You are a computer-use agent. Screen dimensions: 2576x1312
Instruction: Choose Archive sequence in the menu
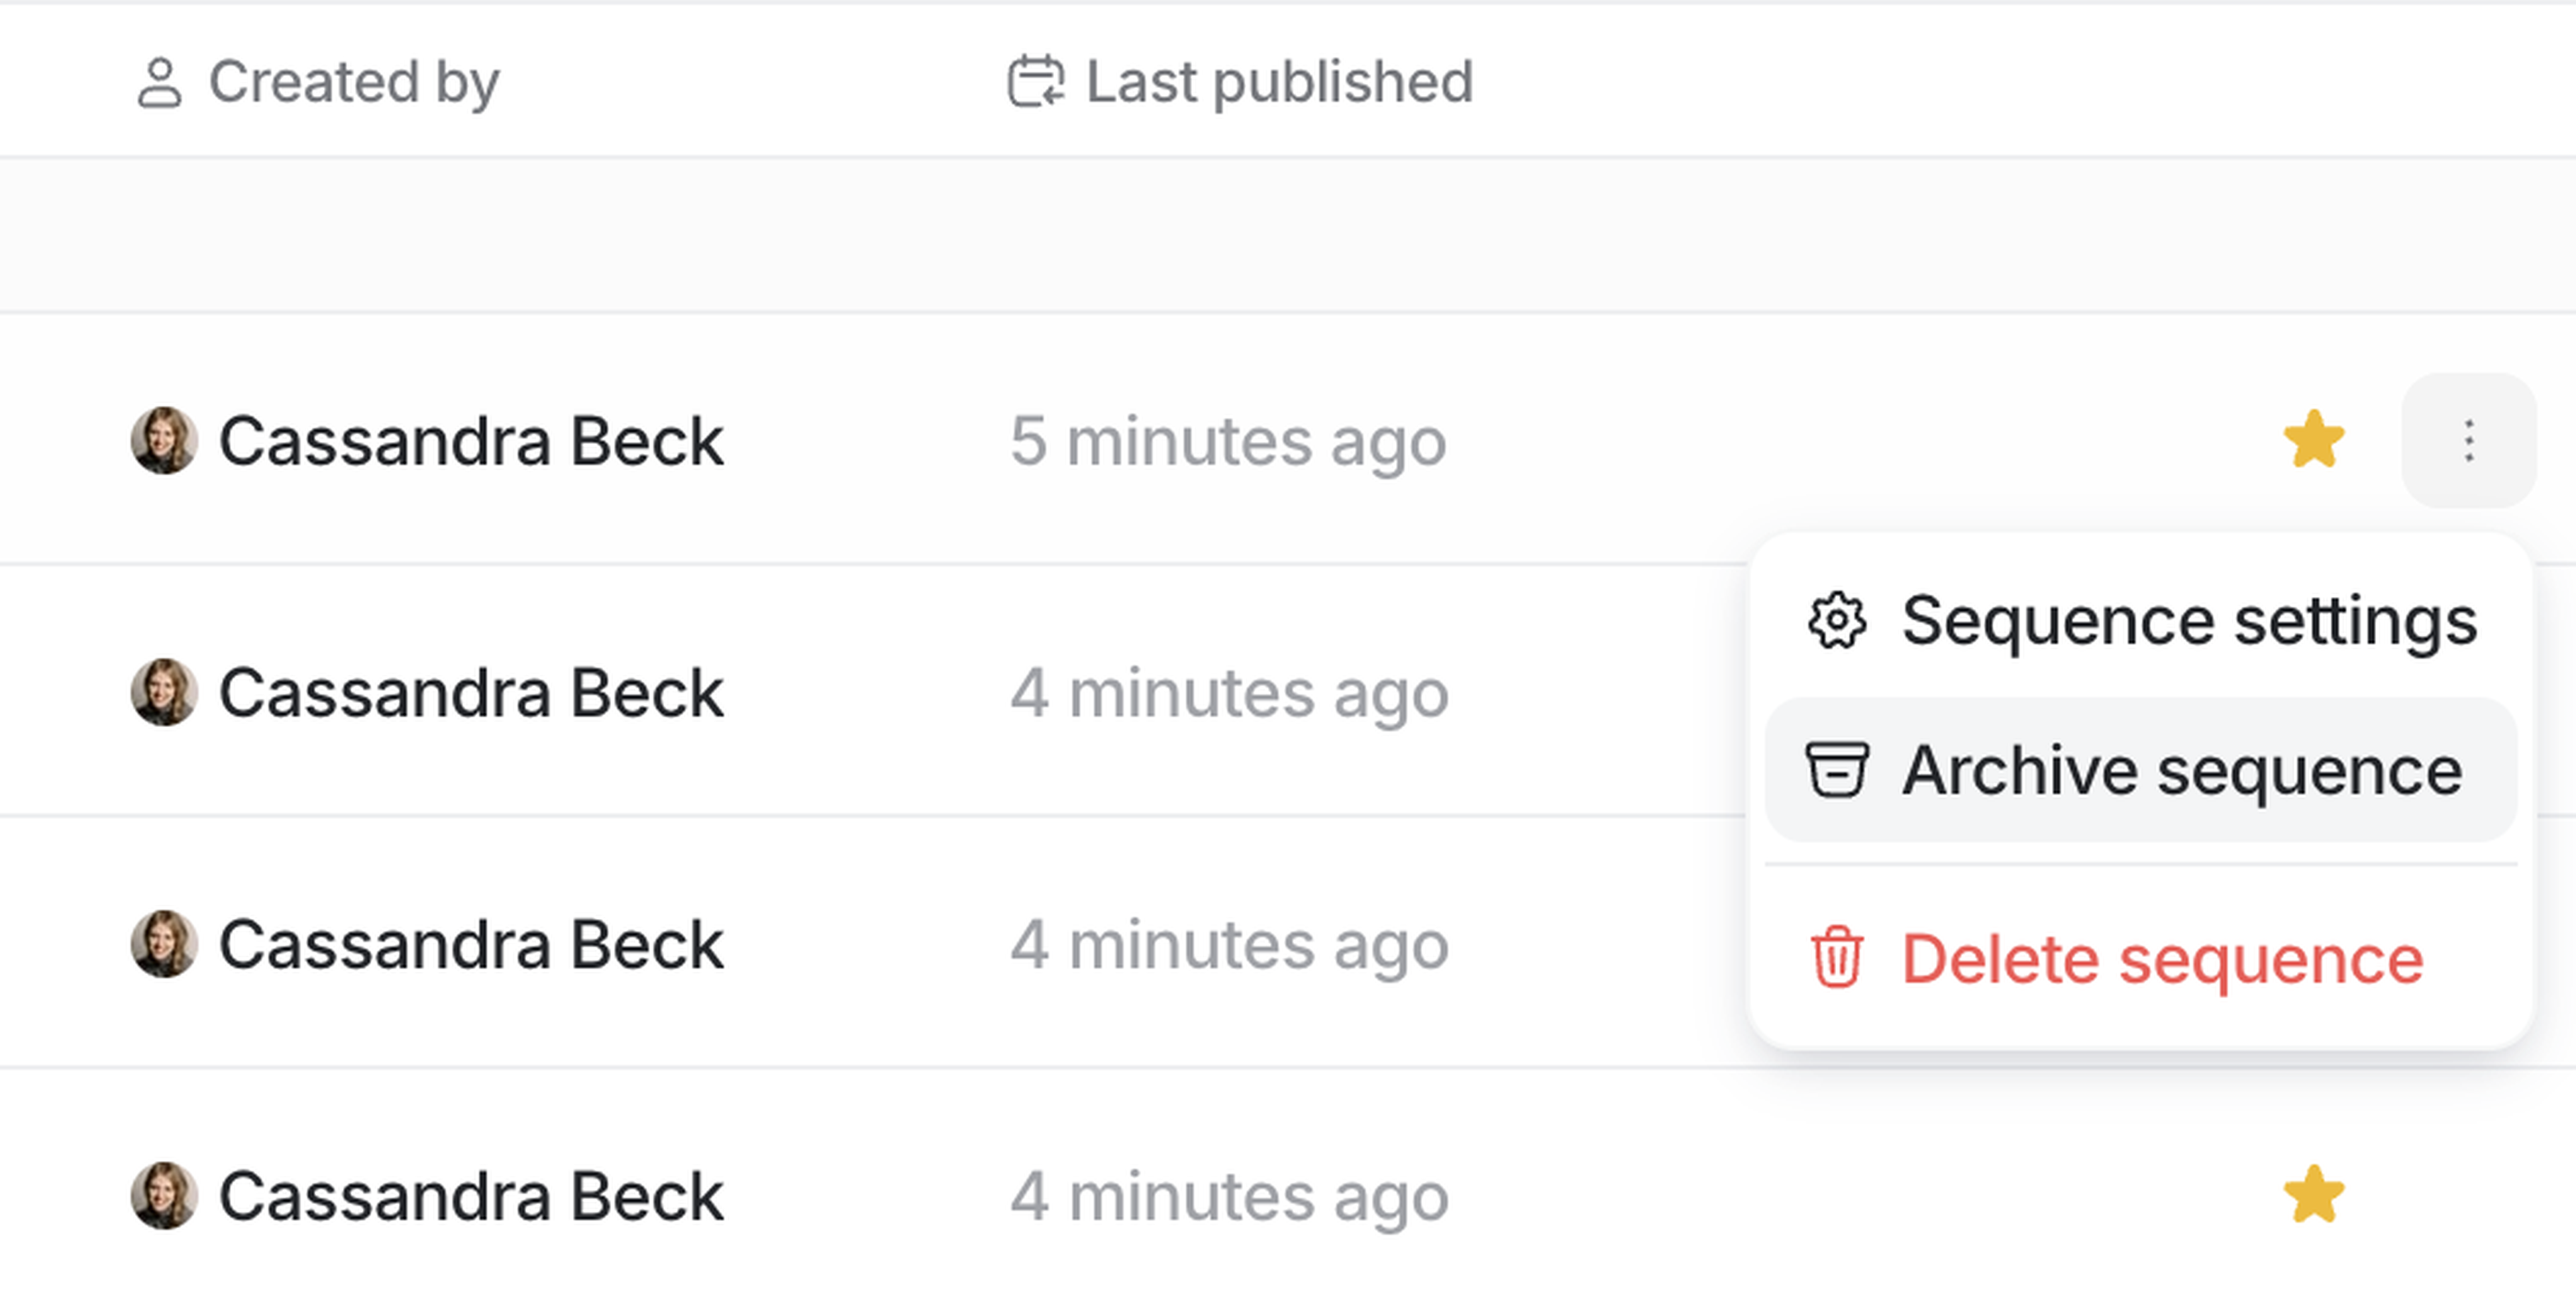point(2180,770)
